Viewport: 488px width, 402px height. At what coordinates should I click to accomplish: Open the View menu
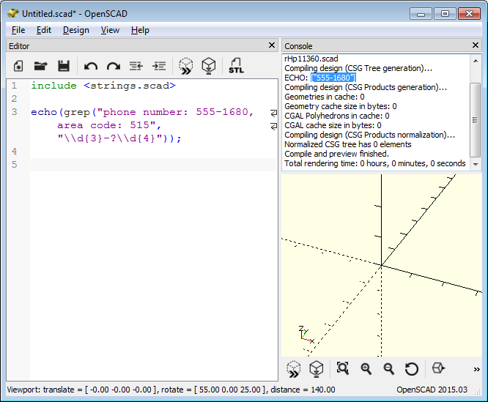110,30
